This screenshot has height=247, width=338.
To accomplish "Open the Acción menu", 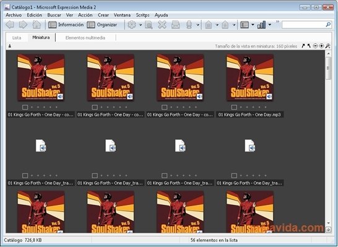I will [x=85, y=15].
